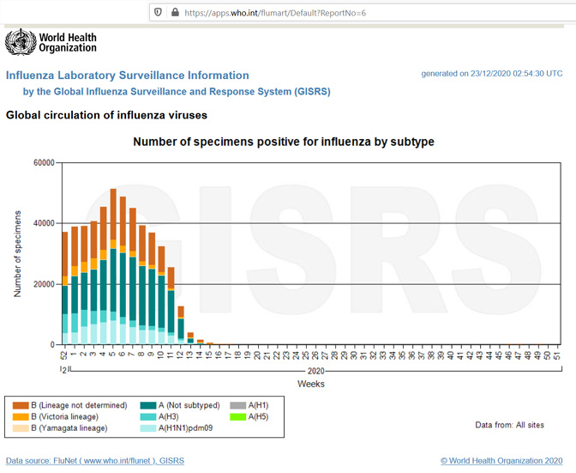
Task: Click the A (Not subtyped) legend swatch
Action: click(x=147, y=405)
